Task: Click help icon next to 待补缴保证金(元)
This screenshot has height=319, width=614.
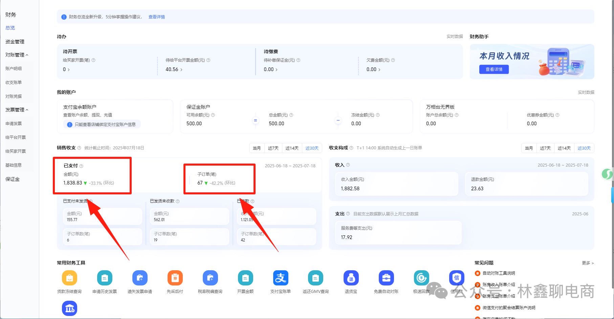Action: pos(298,60)
